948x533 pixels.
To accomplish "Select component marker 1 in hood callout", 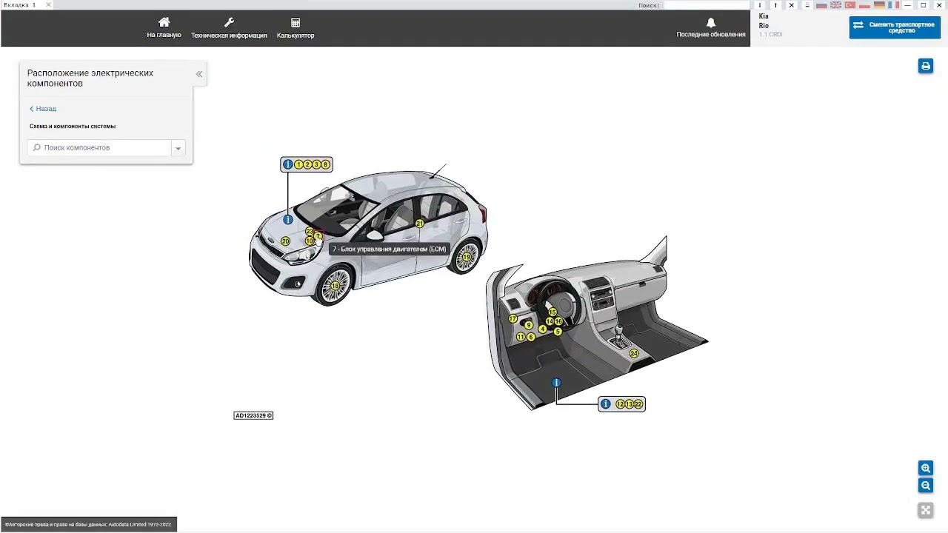I will (299, 164).
